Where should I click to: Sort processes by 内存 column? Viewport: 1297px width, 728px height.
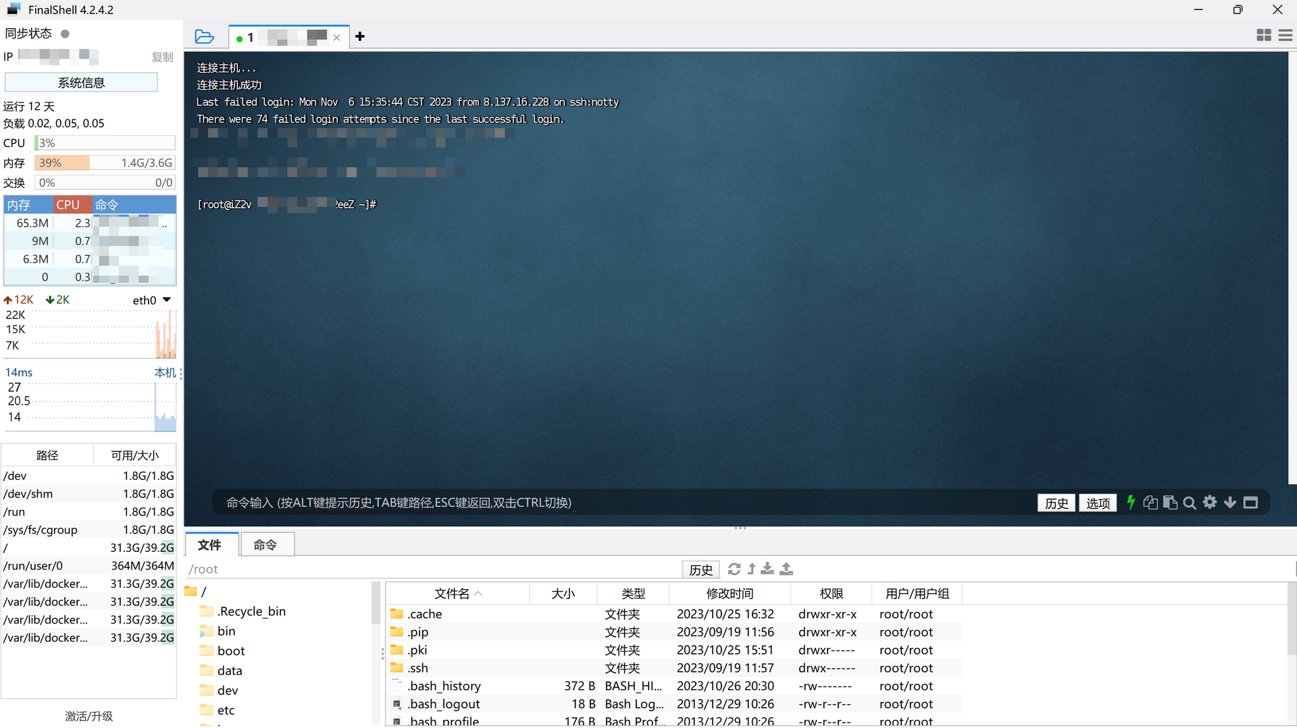[x=29, y=204]
